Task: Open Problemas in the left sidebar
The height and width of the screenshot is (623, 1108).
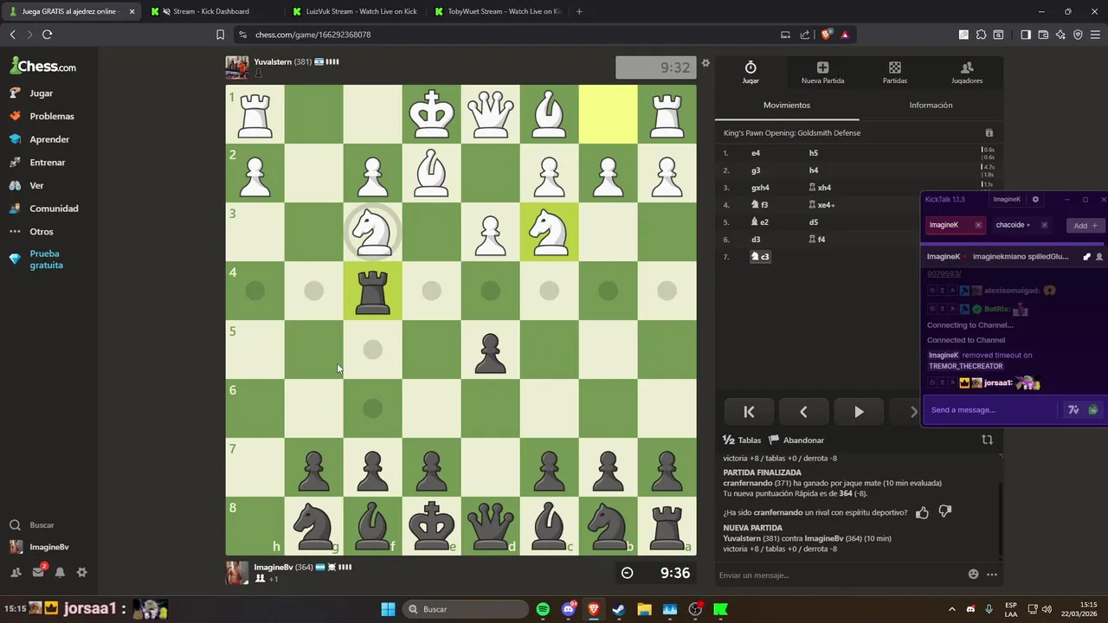Action: point(51,116)
